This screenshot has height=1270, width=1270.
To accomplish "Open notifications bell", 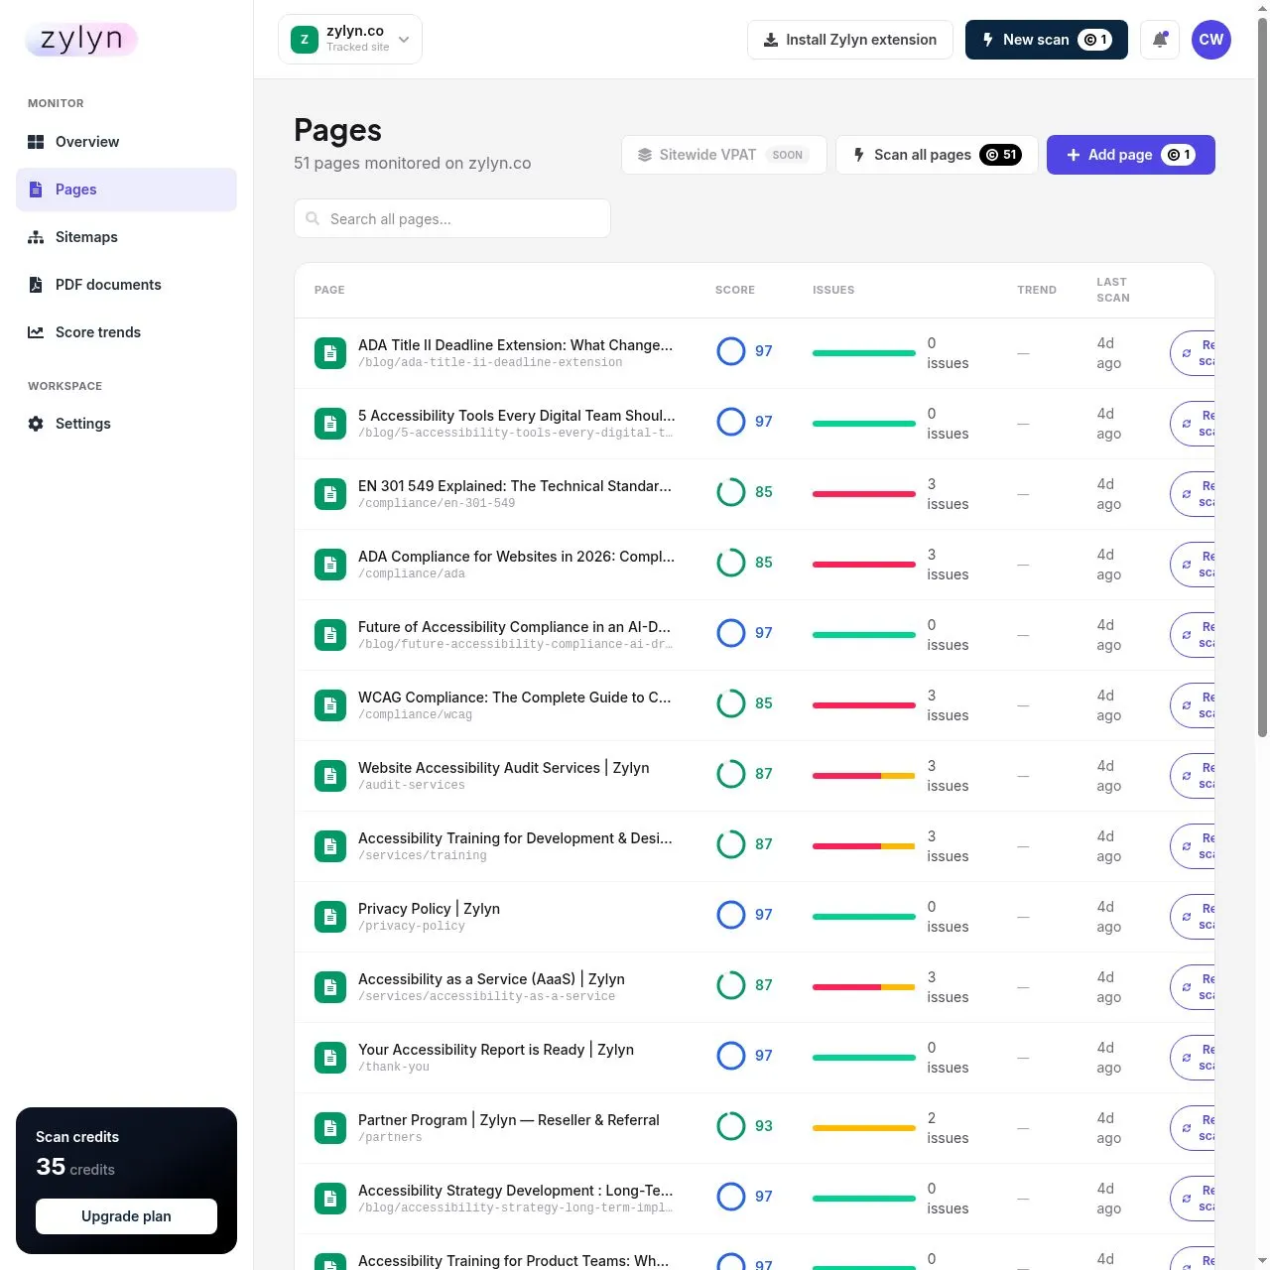I will pyautogui.click(x=1160, y=40).
